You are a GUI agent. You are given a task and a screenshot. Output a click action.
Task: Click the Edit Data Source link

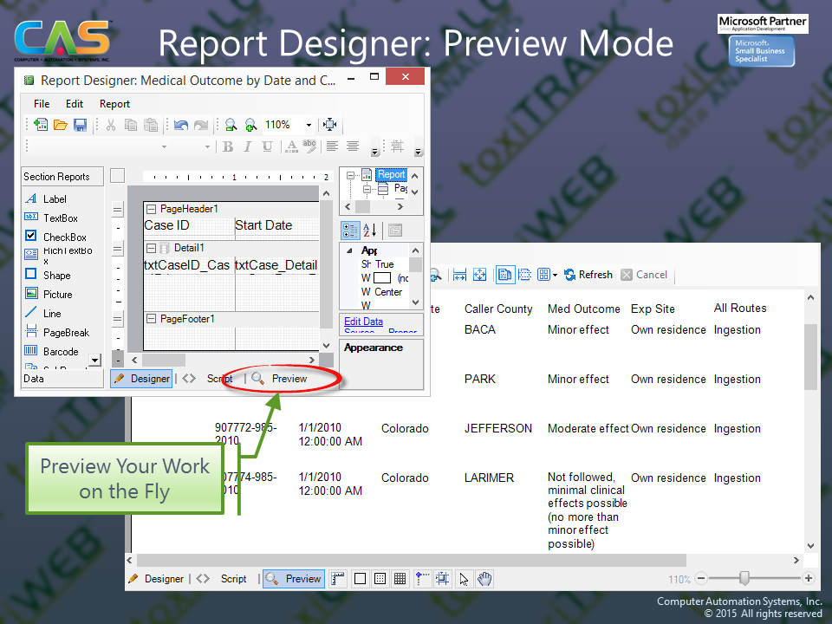tap(363, 322)
